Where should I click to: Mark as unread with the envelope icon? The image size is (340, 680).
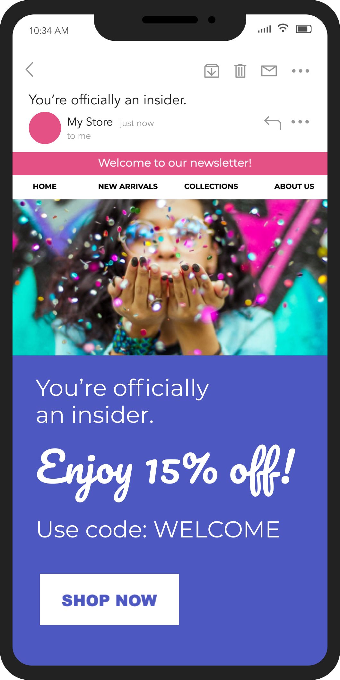[269, 71]
